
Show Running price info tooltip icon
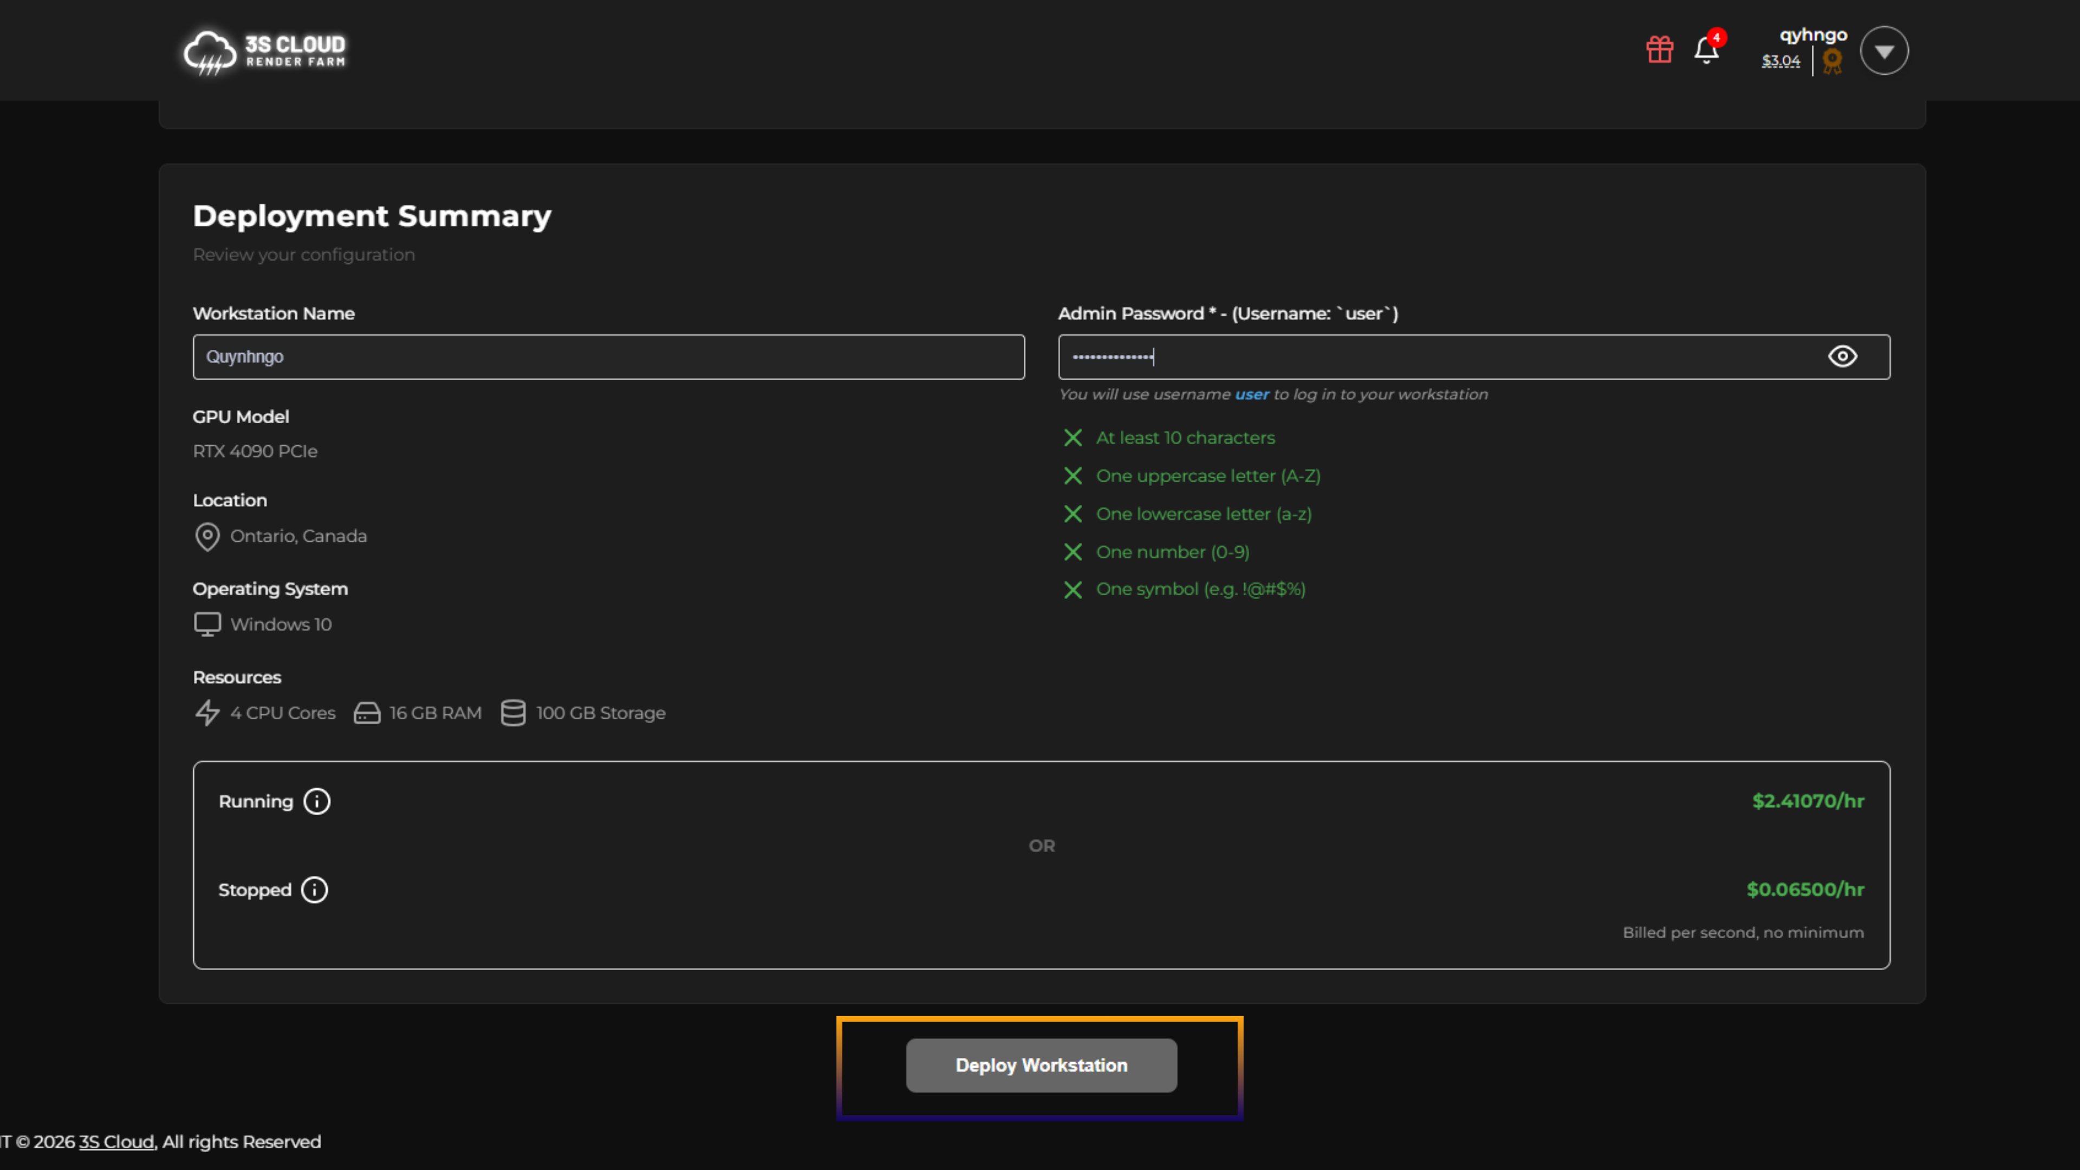[x=316, y=801]
